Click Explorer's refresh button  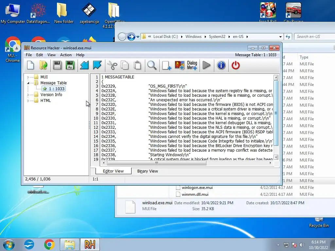tap(288, 37)
